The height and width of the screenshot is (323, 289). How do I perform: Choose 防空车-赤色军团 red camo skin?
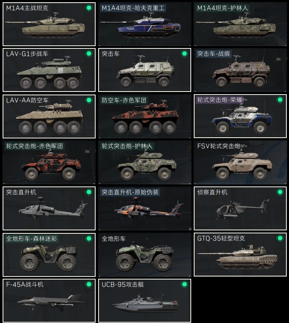tap(145, 116)
